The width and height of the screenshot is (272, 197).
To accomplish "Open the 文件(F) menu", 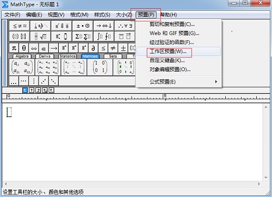I will pyautogui.click(x=13, y=15).
